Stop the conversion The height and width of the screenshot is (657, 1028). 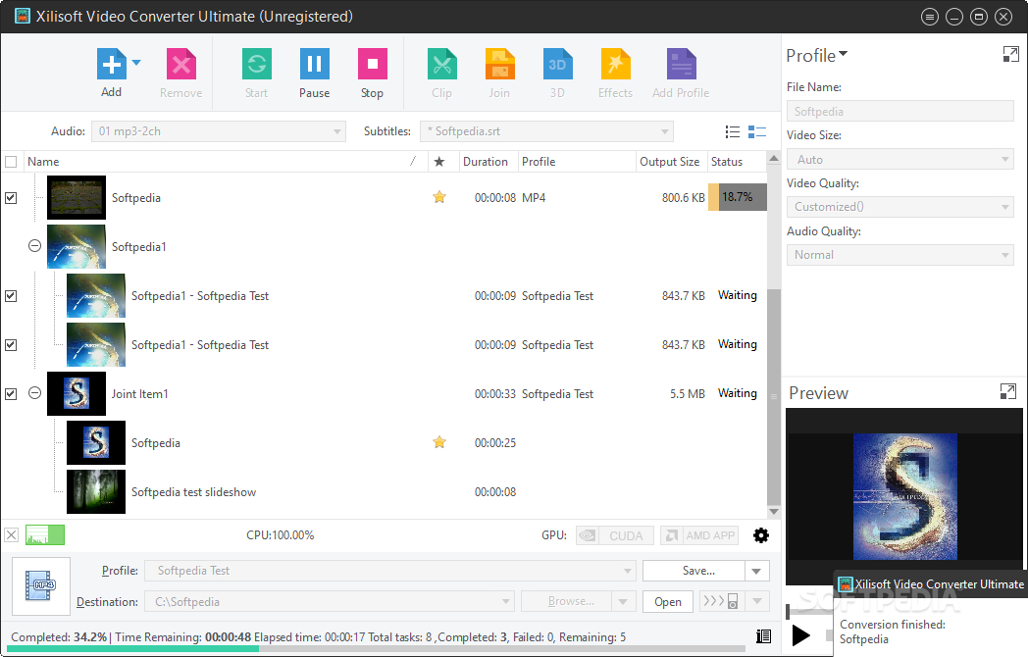tap(373, 64)
